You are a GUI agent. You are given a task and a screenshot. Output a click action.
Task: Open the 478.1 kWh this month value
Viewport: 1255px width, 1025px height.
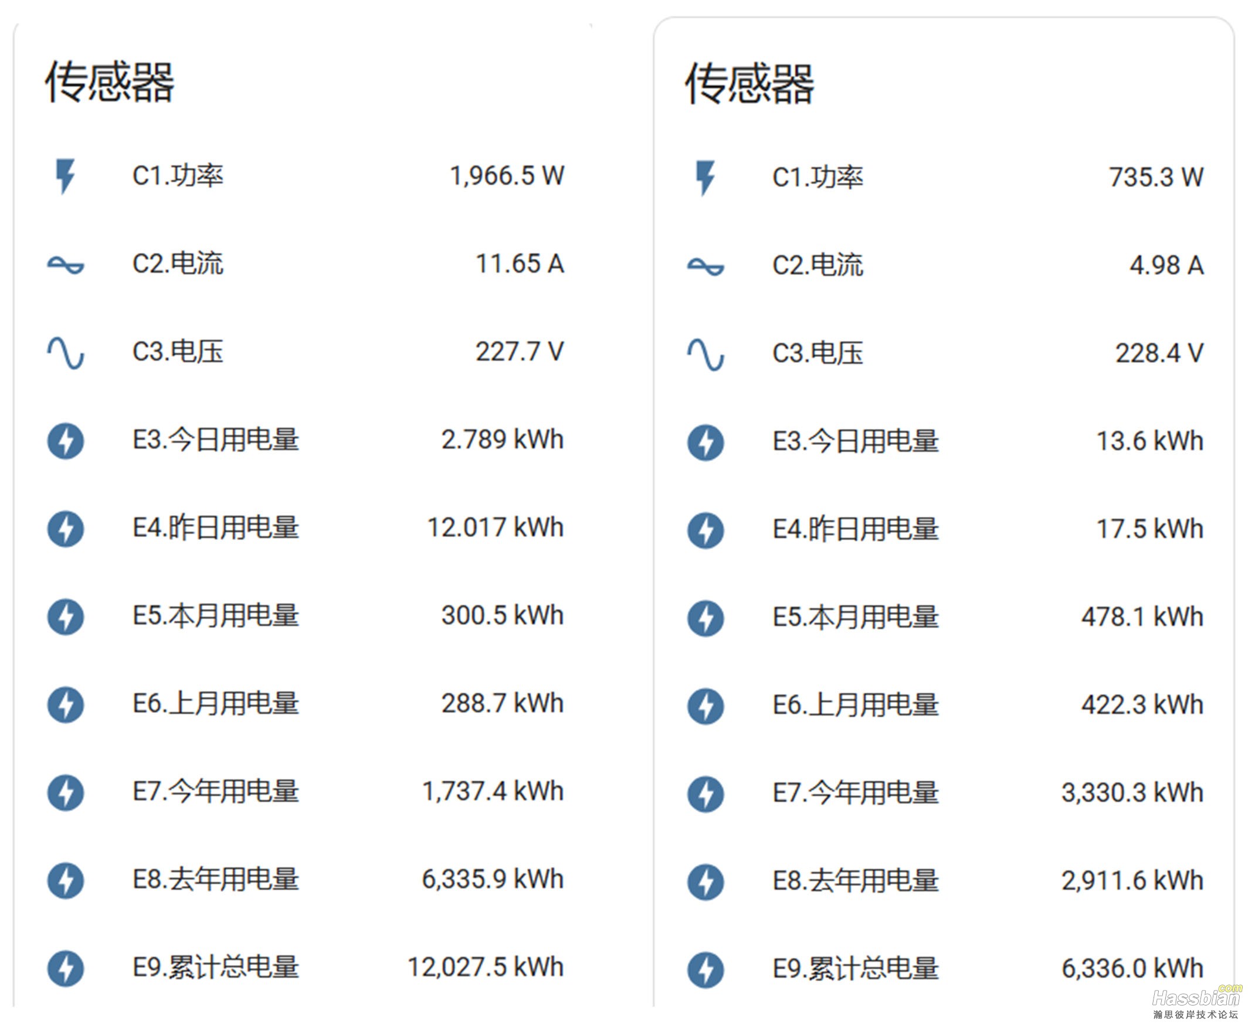tap(1143, 618)
